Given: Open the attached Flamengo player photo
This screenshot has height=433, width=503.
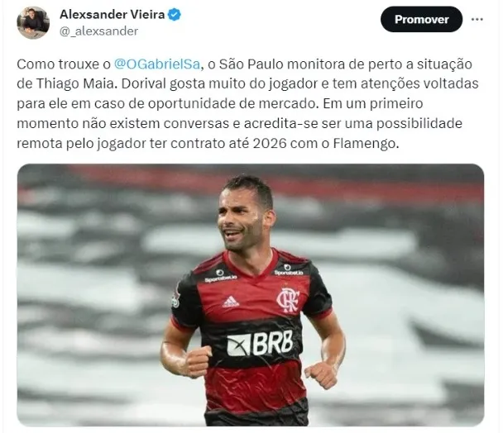Looking at the screenshot, I should (251, 295).
